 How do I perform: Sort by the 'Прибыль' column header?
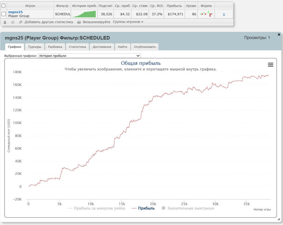174,6
